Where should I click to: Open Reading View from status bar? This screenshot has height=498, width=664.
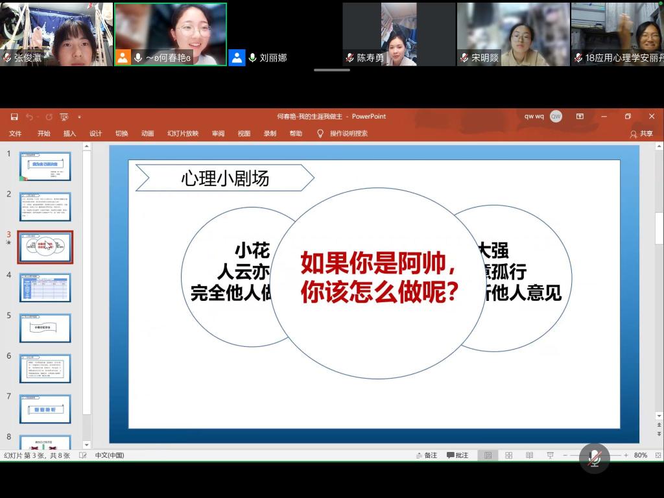tap(529, 455)
